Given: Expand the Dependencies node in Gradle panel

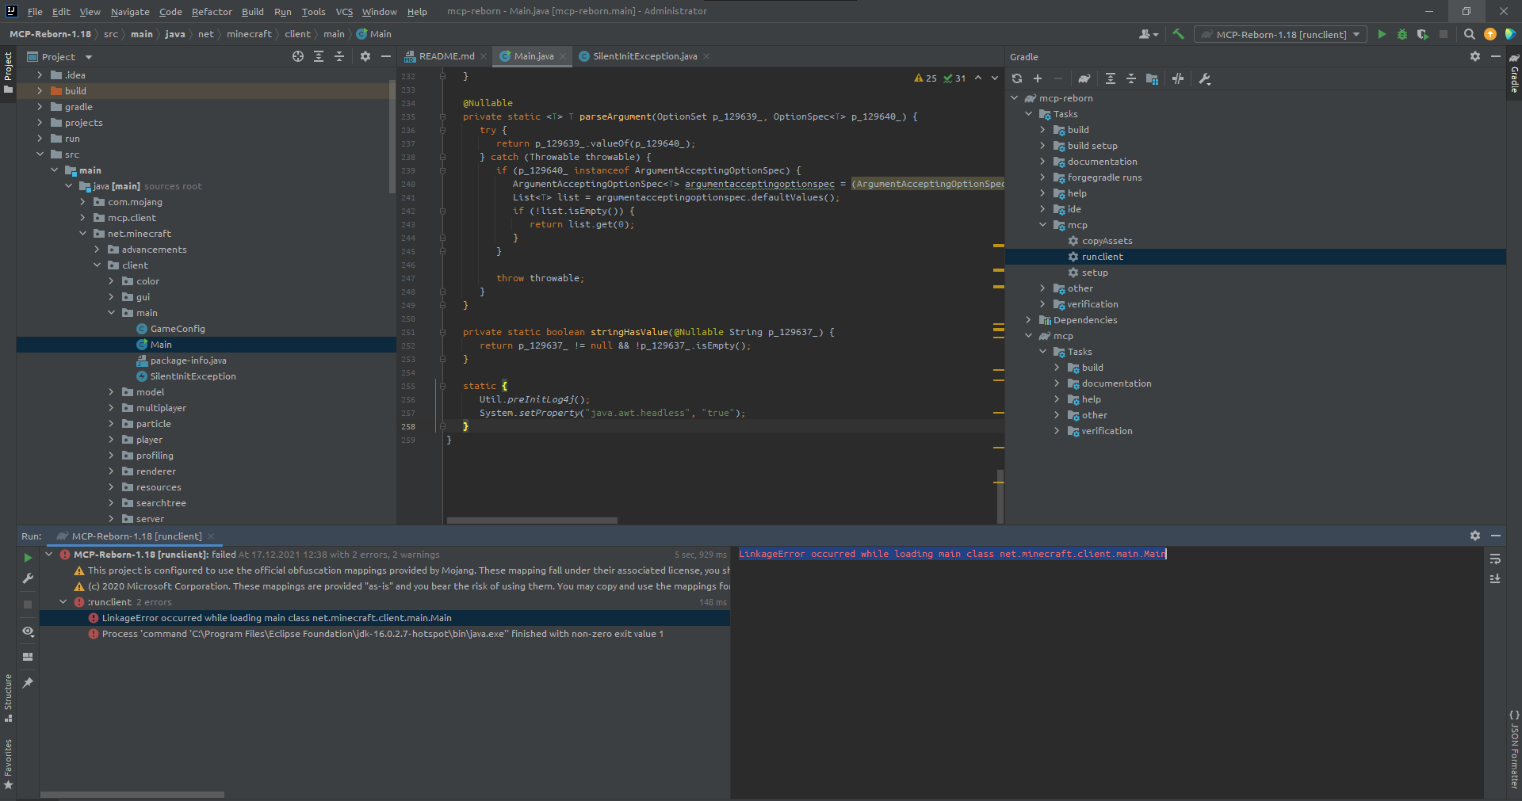Looking at the screenshot, I should (x=1029, y=319).
